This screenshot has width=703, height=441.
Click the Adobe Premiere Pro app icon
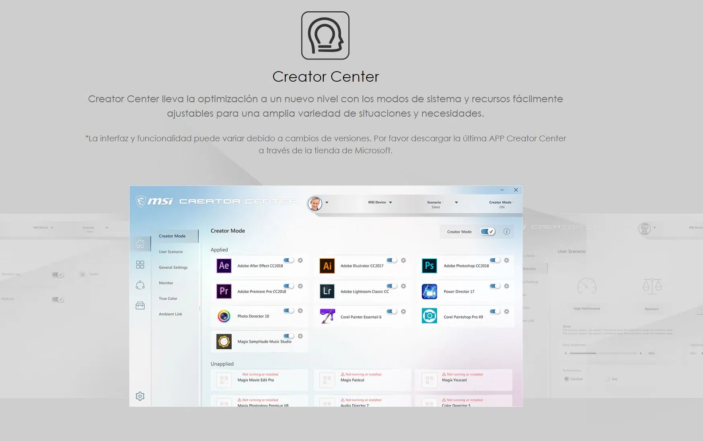224,291
